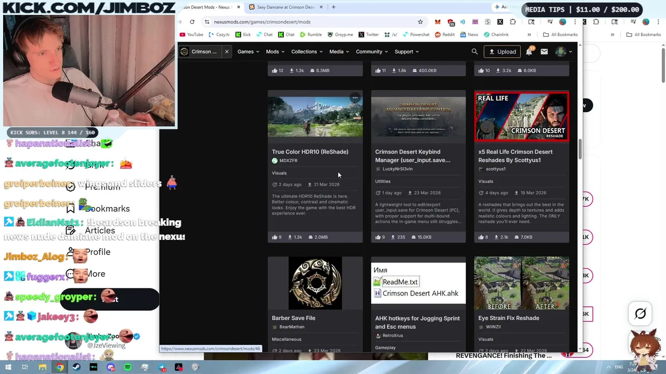Viewport: 666px width, 374px height.
Task: View author LuckyNrSl3vin profile
Action: pos(398,169)
